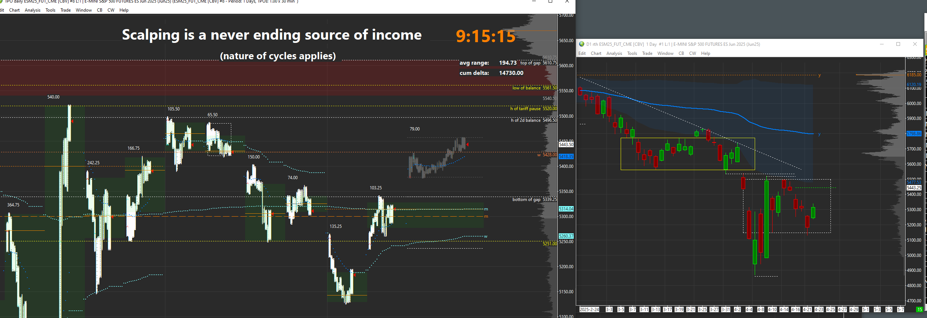Click the 3-17 date on the daily chart axis

667,310
